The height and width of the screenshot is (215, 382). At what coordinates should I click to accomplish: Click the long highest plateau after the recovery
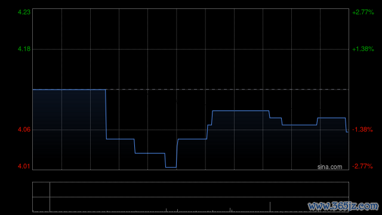point(241,110)
